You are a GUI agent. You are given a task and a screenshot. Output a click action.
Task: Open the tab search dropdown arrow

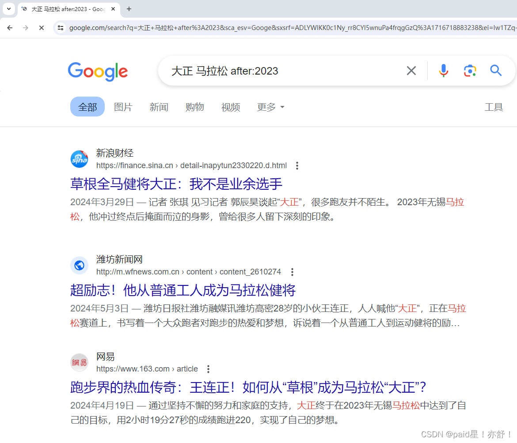[x=9, y=9]
